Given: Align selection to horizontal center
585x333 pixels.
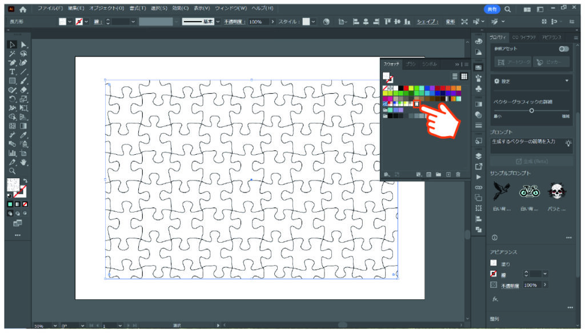Looking at the screenshot, I should pos(366,22).
